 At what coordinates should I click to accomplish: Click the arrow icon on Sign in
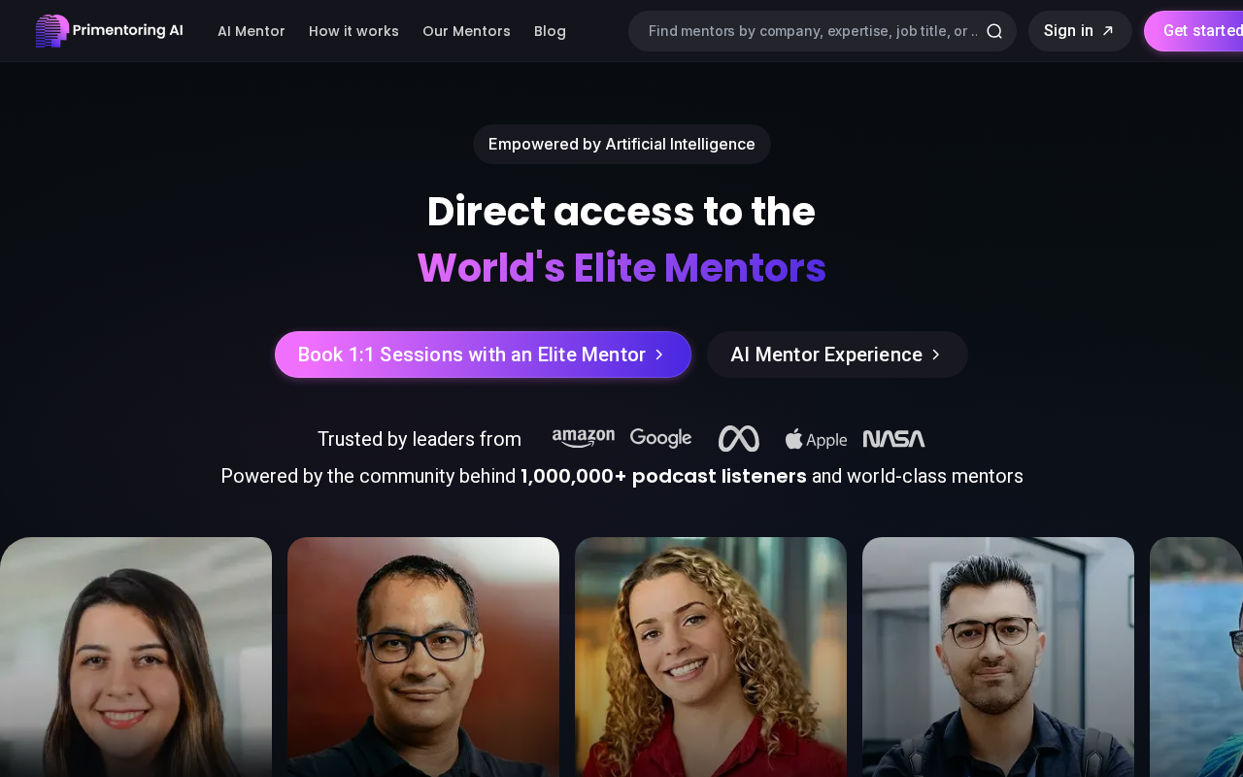point(1108,31)
